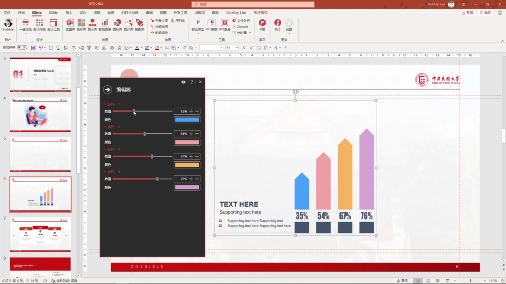Open the 图示库 diagram library
Viewport: 506px width, 284px height.
coord(93,25)
